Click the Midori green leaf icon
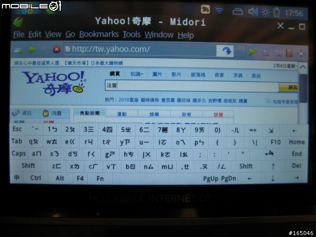Viewport: 316px width, 237px height. point(18,22)
